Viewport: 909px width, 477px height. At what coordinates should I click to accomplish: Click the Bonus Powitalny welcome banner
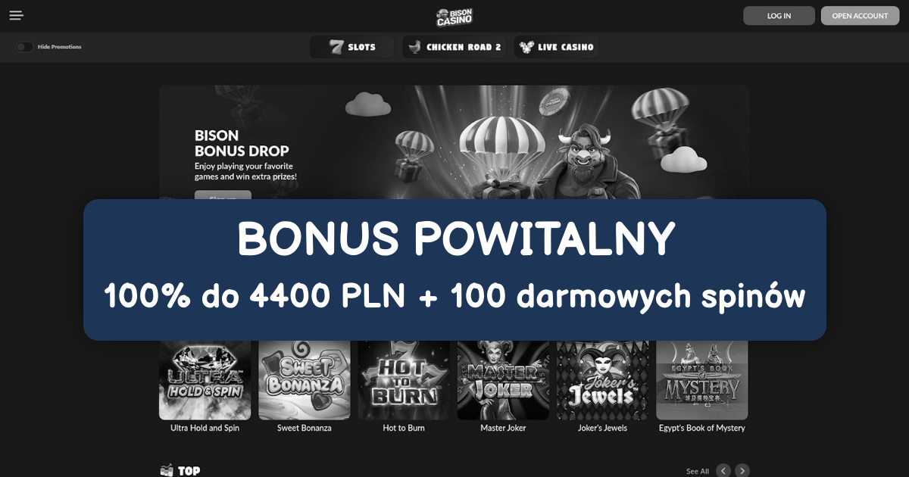pyautogui.click(x=454, y=270)
